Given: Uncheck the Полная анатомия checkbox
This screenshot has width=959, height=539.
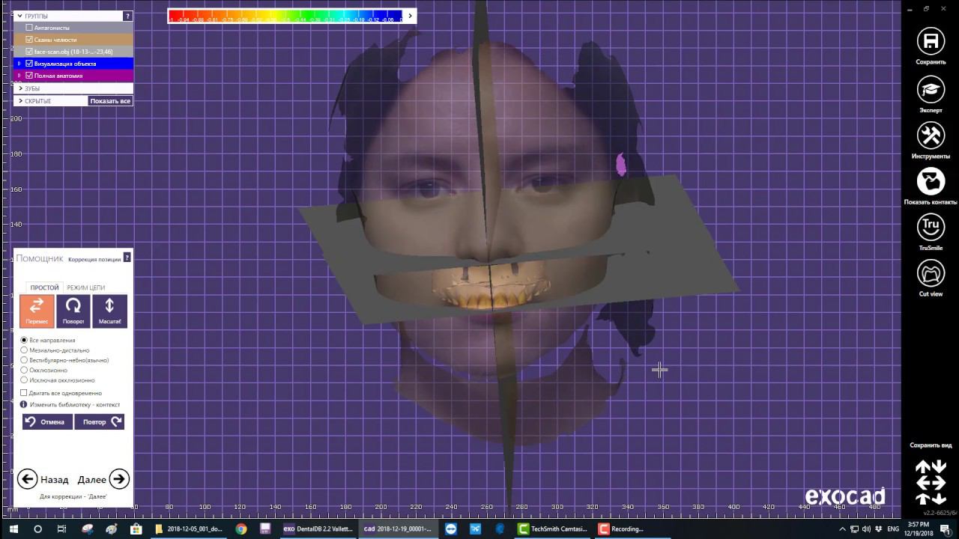Looking at the screenshot, I should point(29,76).
